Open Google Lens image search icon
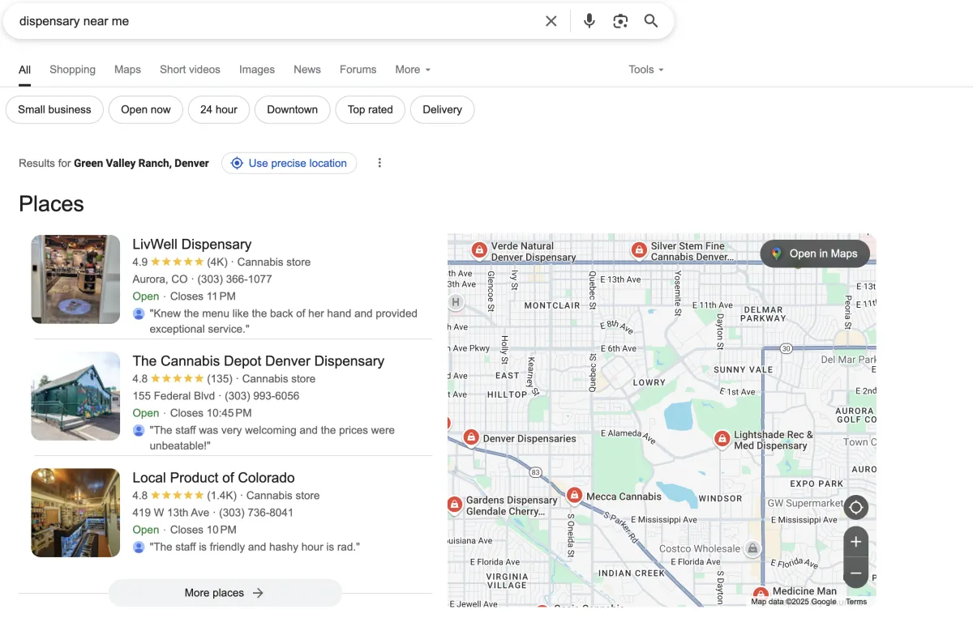The height and width of the screenshot is (635, 973). [x=620, y=21]
